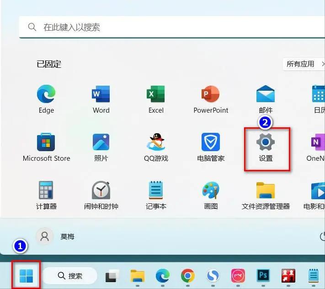Open the 莫梅 user account menu
This screenshot has height=289, width=325.
pos(56,236)
